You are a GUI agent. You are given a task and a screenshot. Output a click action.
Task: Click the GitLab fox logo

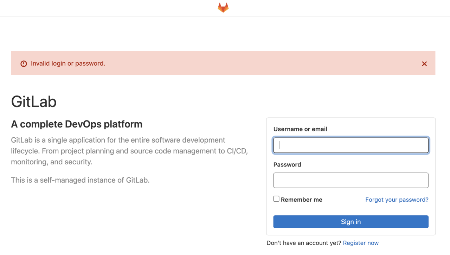point(223,8)
